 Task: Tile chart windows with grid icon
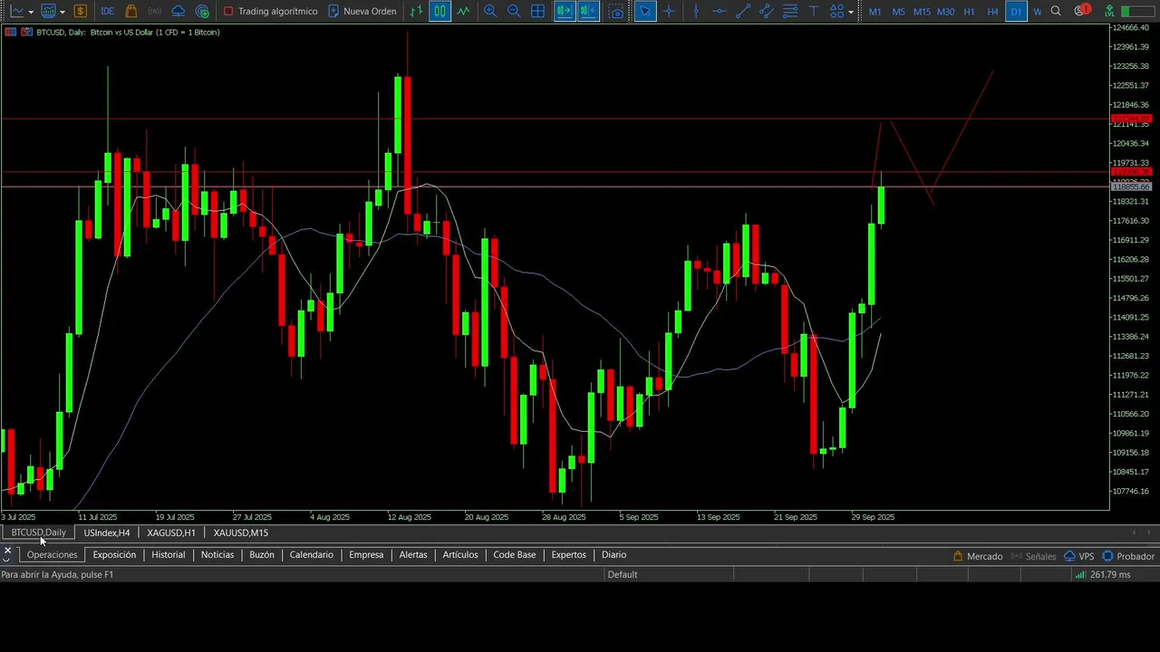click(x=537, y=11)
